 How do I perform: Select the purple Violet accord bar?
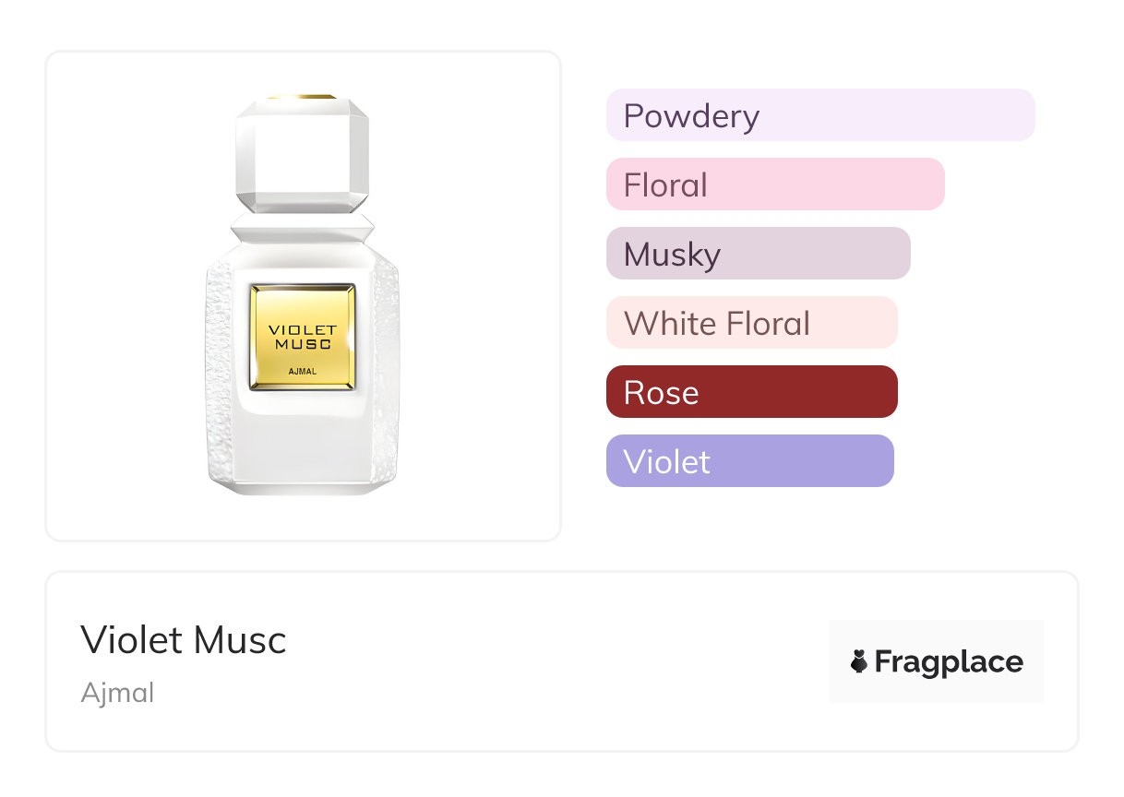[x=749, y=461]
